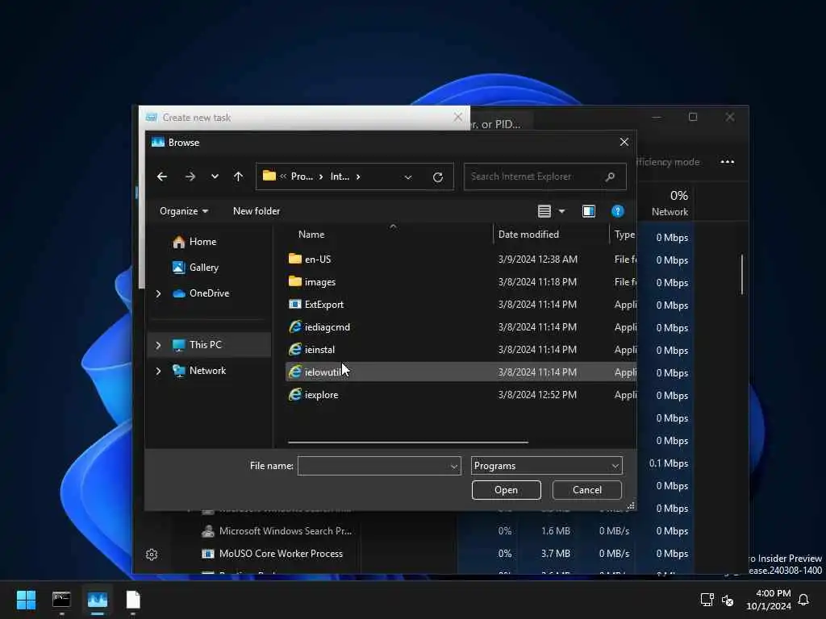This screenshot has height=619, width=826.
Task: Select Microsoft Windows Search Pr... row
Action: coord(285,531)
